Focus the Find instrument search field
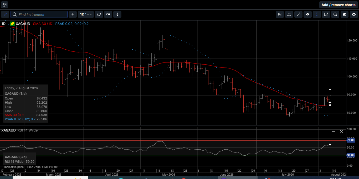The height and width of the screenshot is (179, 359). [39, 14]
